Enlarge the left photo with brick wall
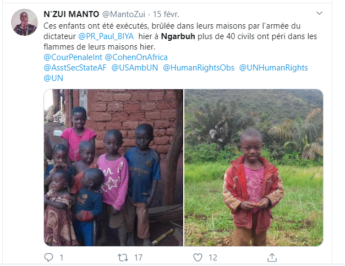This screenshot has width=345, height=266. click(x=113, y=167)
